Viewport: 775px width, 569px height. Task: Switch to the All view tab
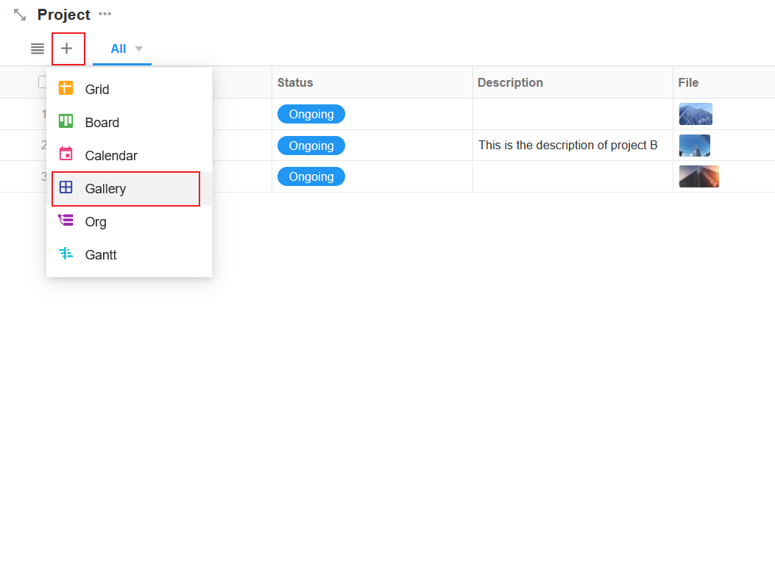pos(118,49)
